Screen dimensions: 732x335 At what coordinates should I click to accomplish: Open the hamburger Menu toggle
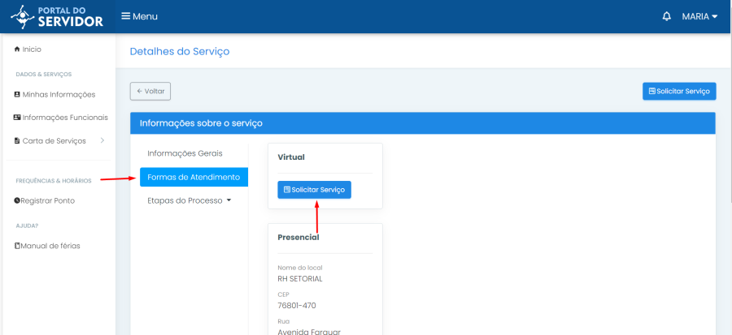click(139, 16)
